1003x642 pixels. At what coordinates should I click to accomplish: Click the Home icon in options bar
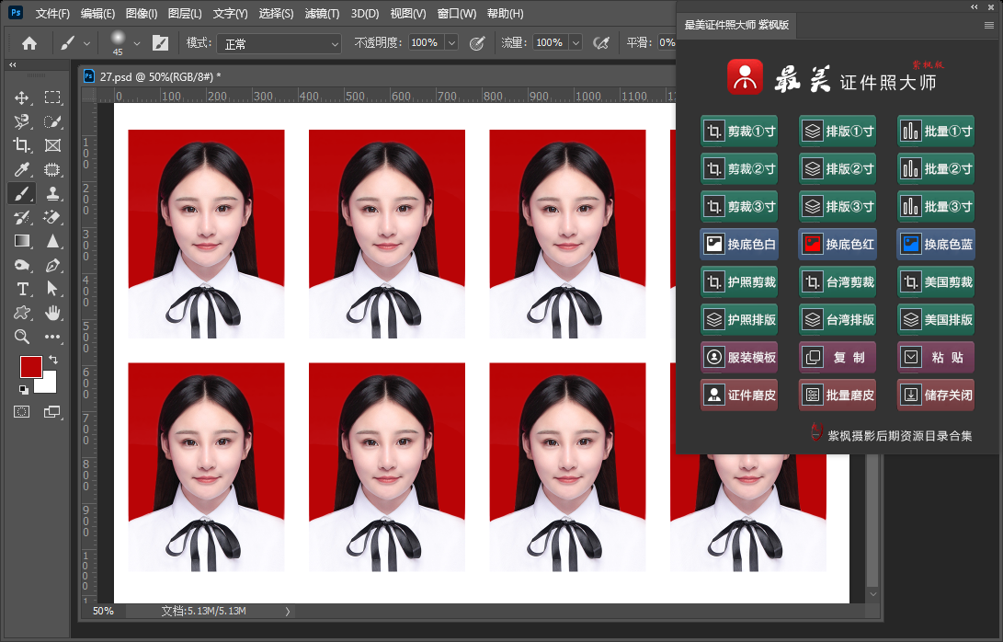[29, 42]
